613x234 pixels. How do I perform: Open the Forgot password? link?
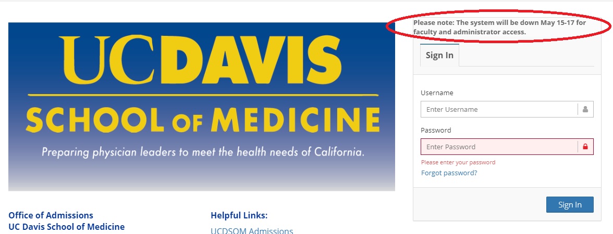click(x=449, y=173)
